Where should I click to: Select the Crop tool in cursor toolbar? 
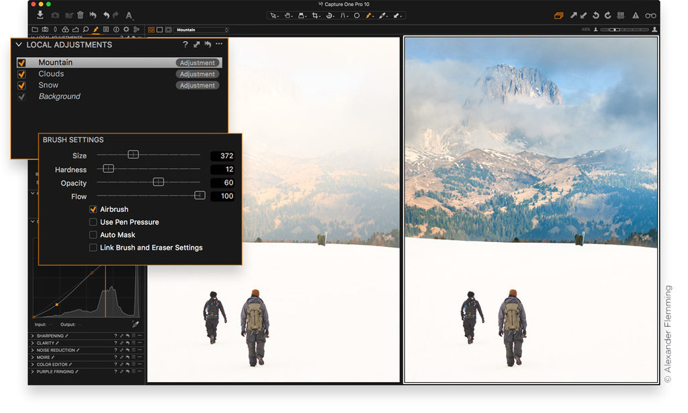tap(316, 15)
